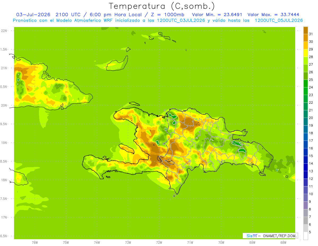Viewport: 318px width, 246px height.
Task: Click the yellow 28 degree legend swatch
Action: 306,53
